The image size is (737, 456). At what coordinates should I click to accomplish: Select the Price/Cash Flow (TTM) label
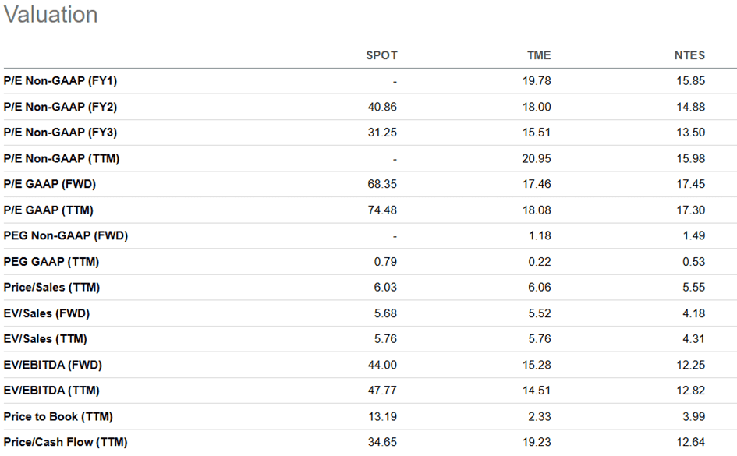[60, 442]
